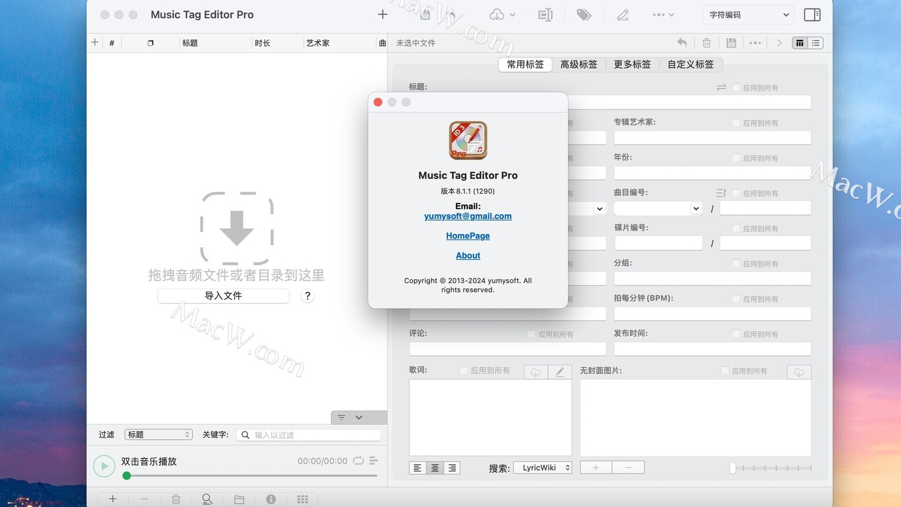Click the repeat loop icon in player
This screenshot has width=901, height=507.
coord(358,461)
